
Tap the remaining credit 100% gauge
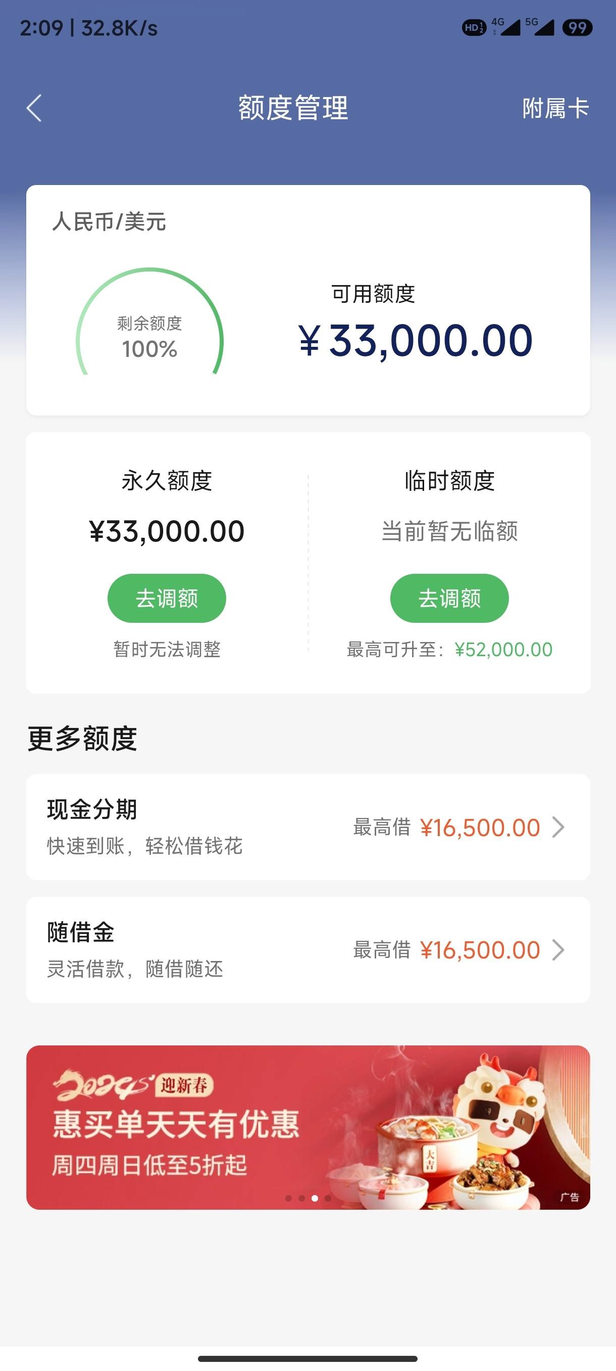point(150,323)
